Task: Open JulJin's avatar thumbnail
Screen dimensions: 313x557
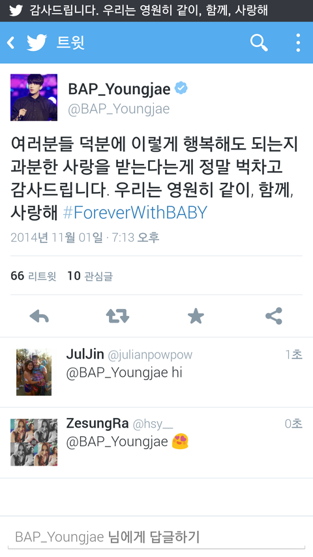Action: pyautogui.click(x=34, y=372)
